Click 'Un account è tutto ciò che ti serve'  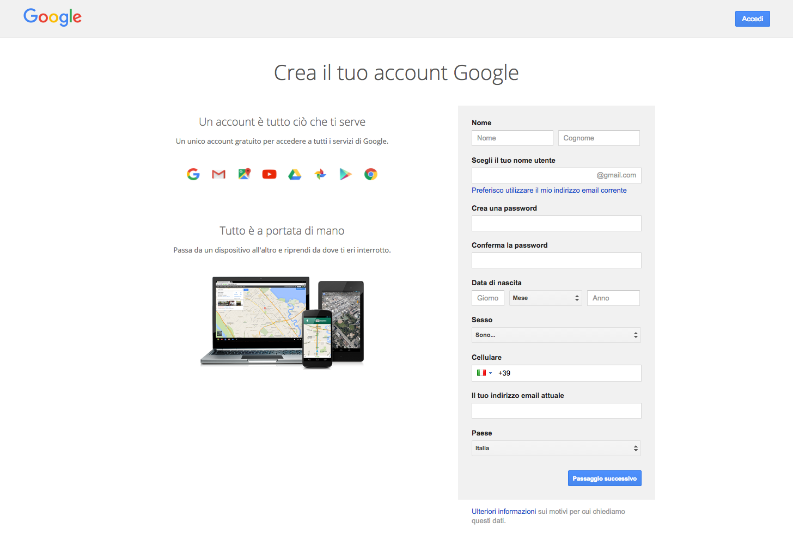click(x=282, y=122)
